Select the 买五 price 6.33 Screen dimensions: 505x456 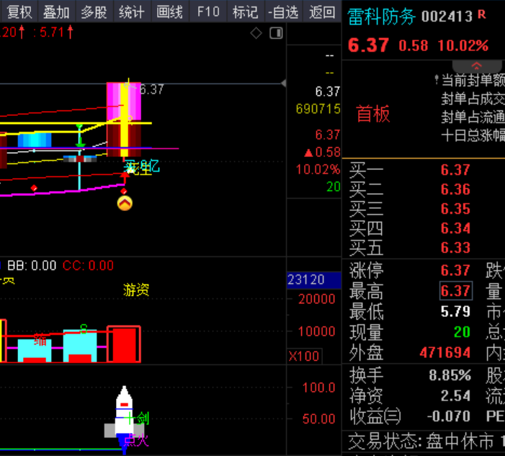point(455,247)
